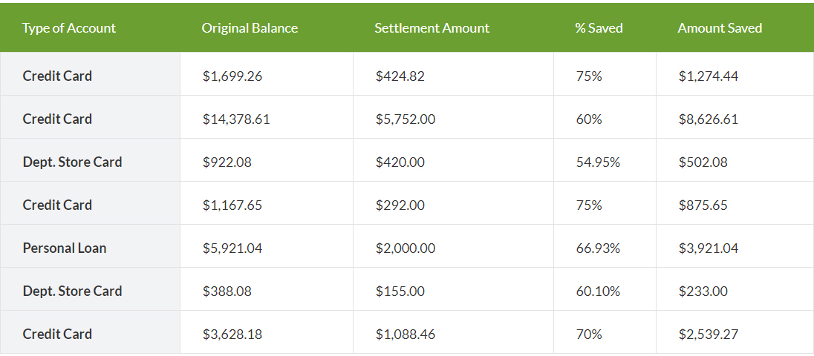Click the $1,274.44 amount saved cell
Screen dimensions: 814x356
(709, 76)
